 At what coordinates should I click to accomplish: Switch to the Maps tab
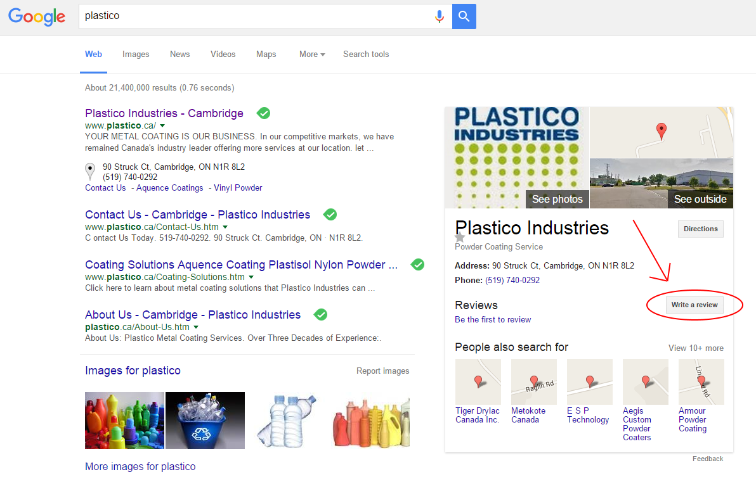[266, 54]
